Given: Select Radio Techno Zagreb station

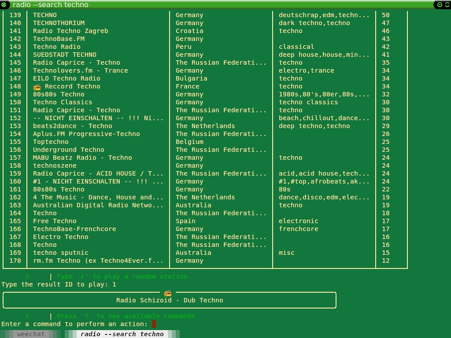Looking at the screenshot, I should tap(70, 31).
